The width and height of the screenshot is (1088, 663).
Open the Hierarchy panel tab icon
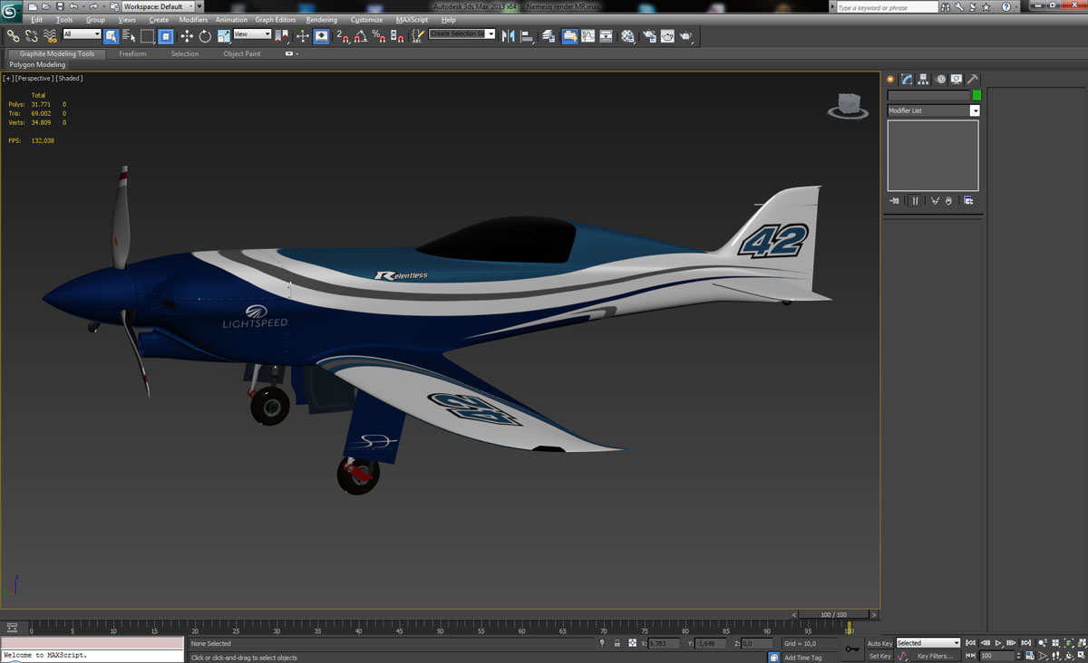(x=923, y=80)
